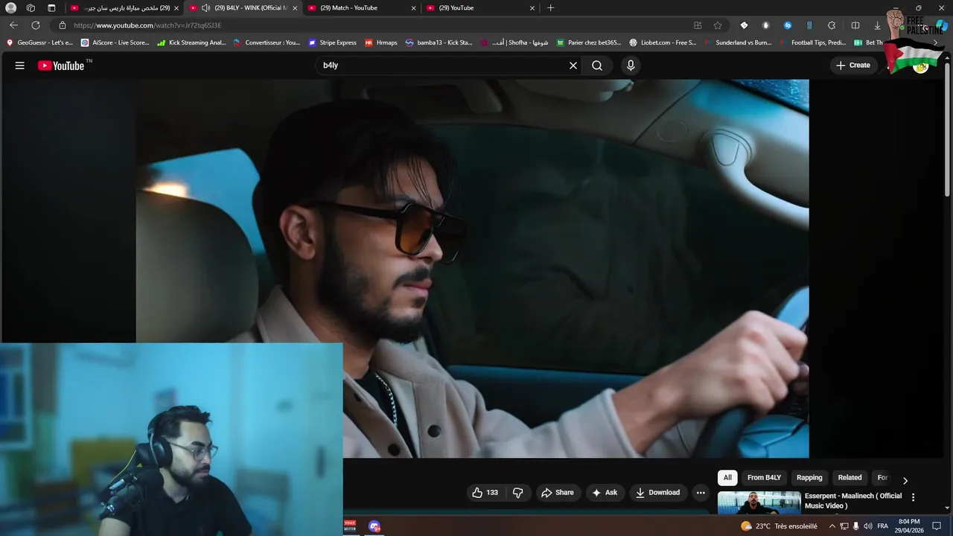Open browser workspaces icon

[31, 8]
